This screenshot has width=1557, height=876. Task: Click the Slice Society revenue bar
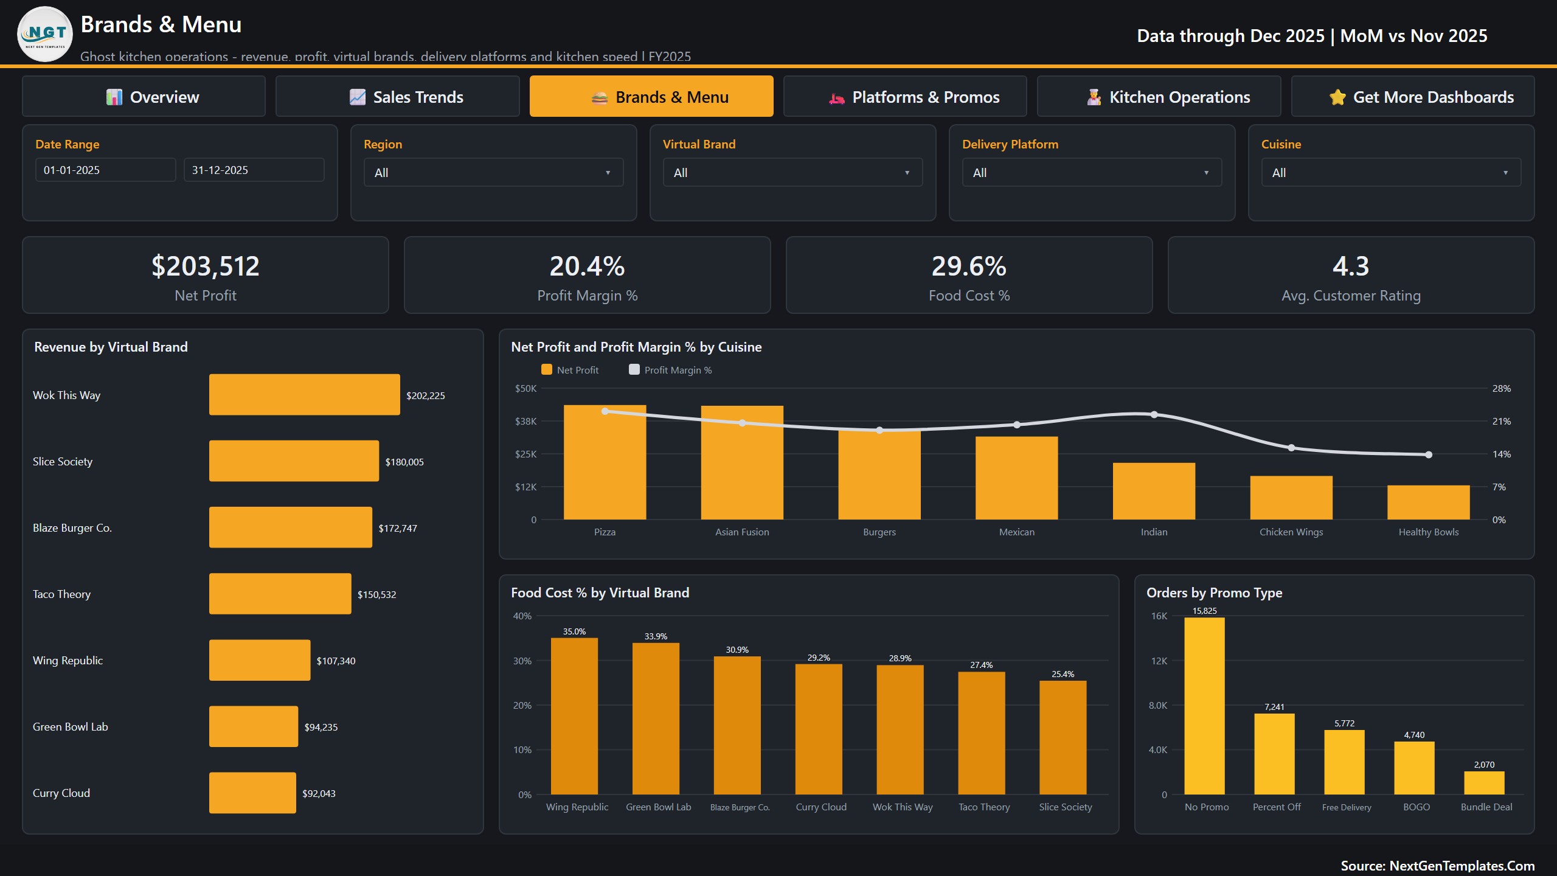click(x=294, y=461)
